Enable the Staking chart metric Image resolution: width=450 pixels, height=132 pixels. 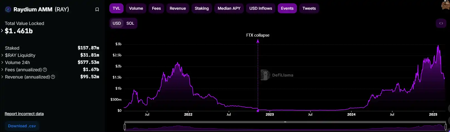[x=201, y=8]
